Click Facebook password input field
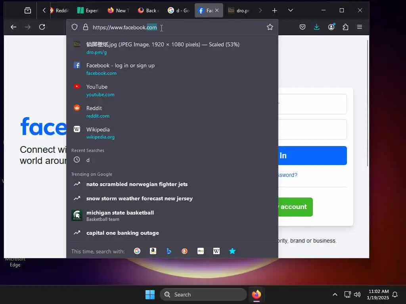406x304 pixels. coord(312,129)
